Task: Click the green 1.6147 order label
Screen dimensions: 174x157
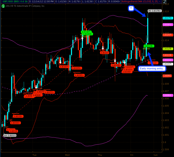Action: [x=86, y=32]
